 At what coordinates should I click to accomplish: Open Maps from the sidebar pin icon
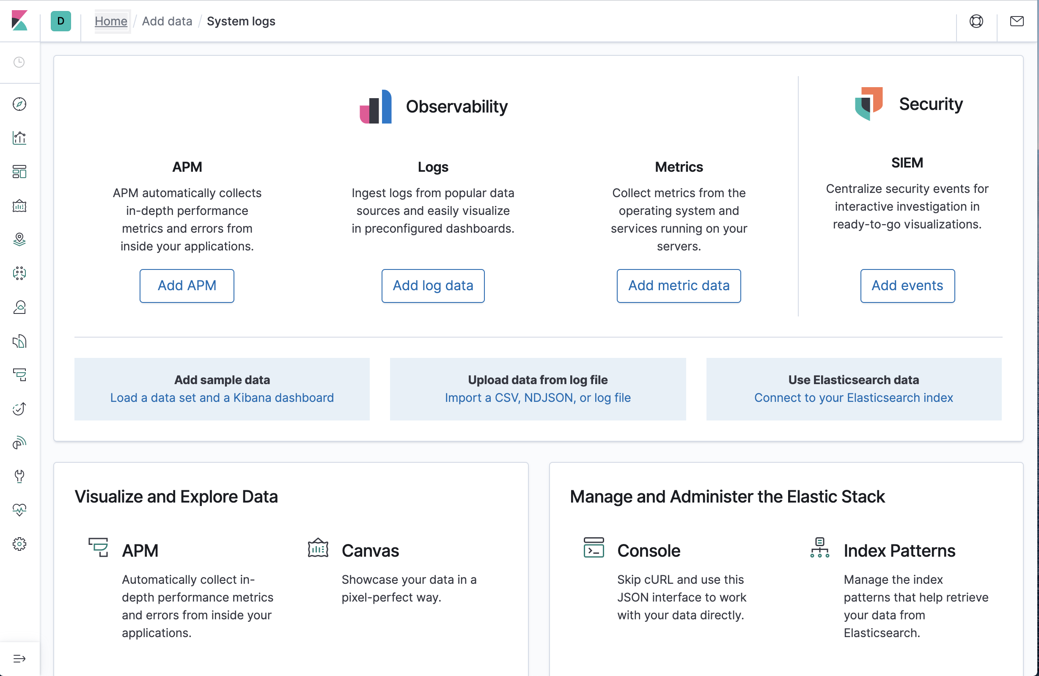tap(19, 239)
